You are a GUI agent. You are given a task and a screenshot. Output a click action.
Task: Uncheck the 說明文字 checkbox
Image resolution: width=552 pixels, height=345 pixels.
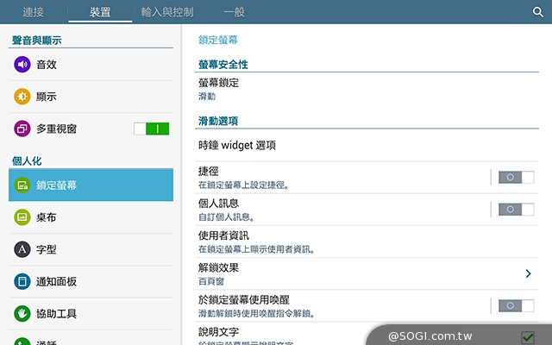pyautogui.click(x=527, y=336)
